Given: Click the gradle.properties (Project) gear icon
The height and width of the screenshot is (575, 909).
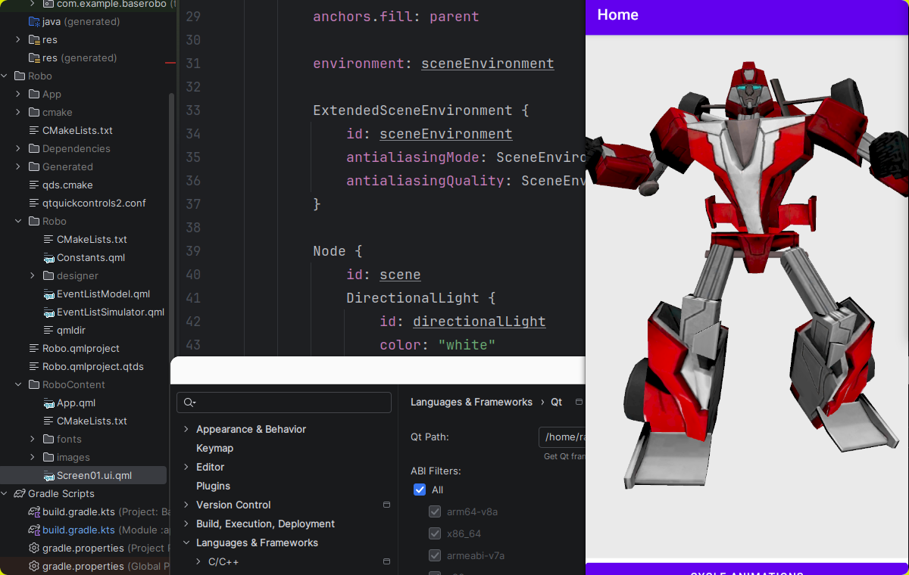Looking at the screenshot, I should [x=34, y=548].
